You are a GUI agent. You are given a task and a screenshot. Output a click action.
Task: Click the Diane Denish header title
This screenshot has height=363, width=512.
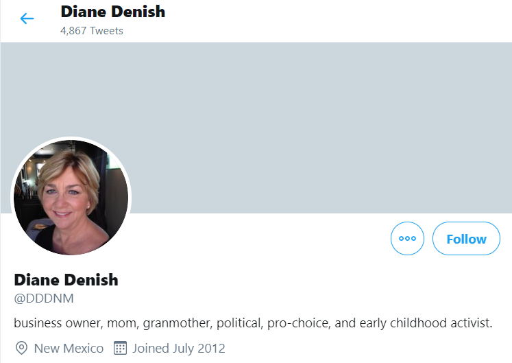[x=113, y=12]
